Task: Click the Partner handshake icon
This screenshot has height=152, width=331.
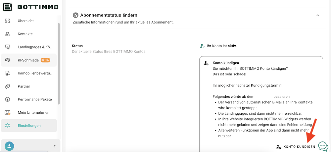Action: tap(8, 86)
